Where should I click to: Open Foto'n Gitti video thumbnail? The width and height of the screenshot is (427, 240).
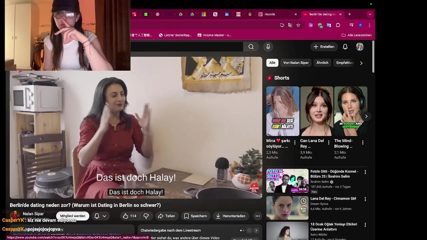click(287, 181)
